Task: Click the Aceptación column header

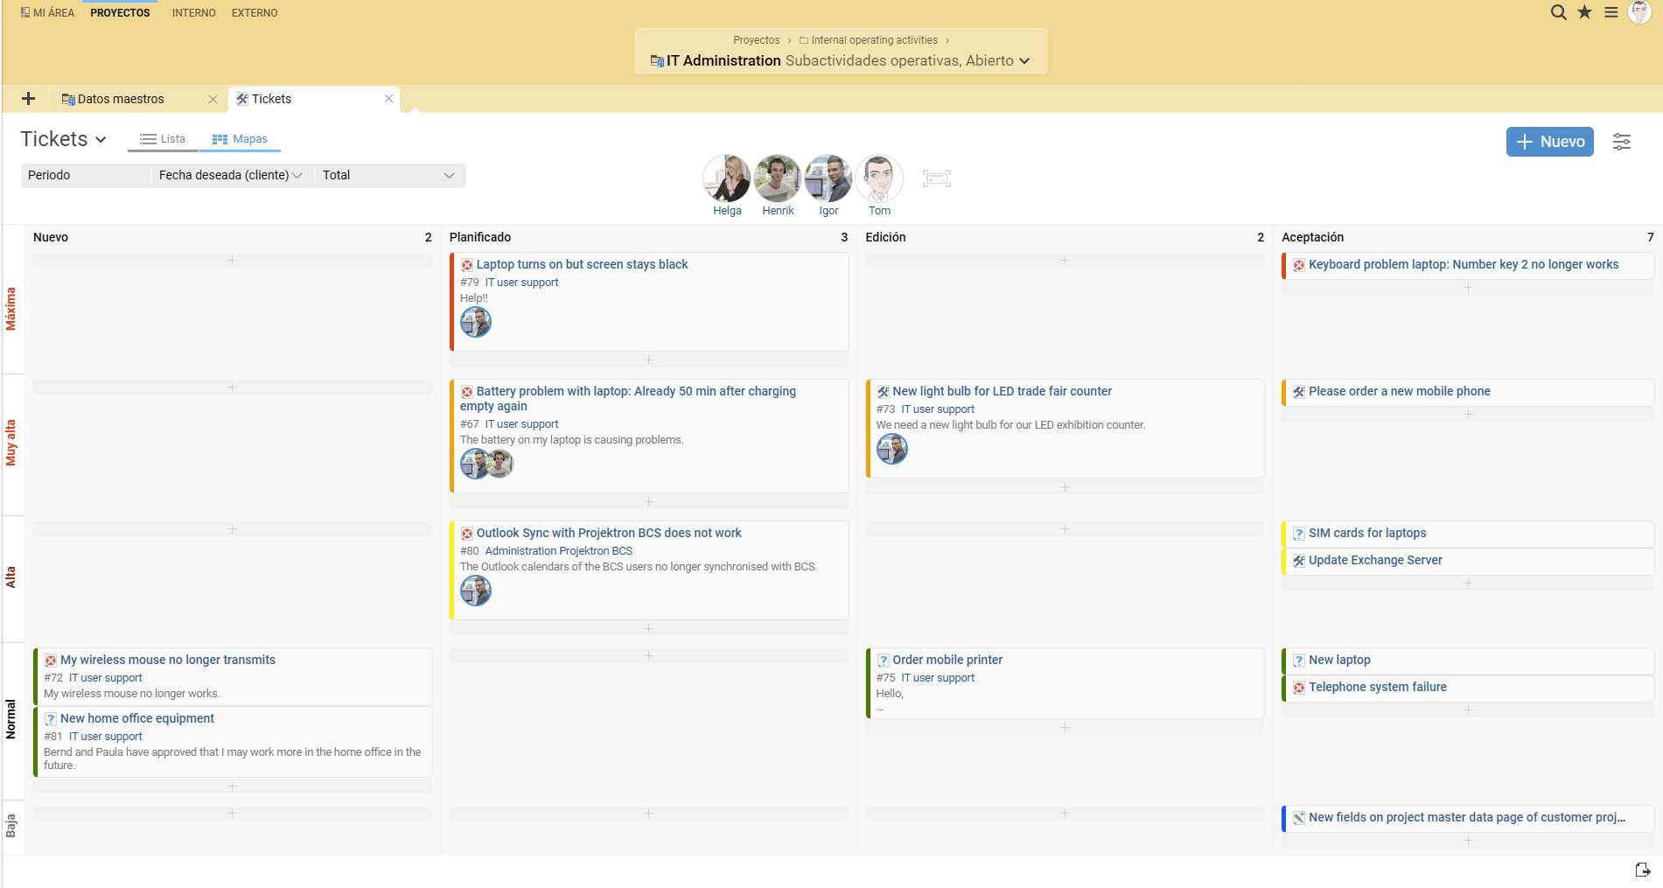Action: [x=1312, y=237]
